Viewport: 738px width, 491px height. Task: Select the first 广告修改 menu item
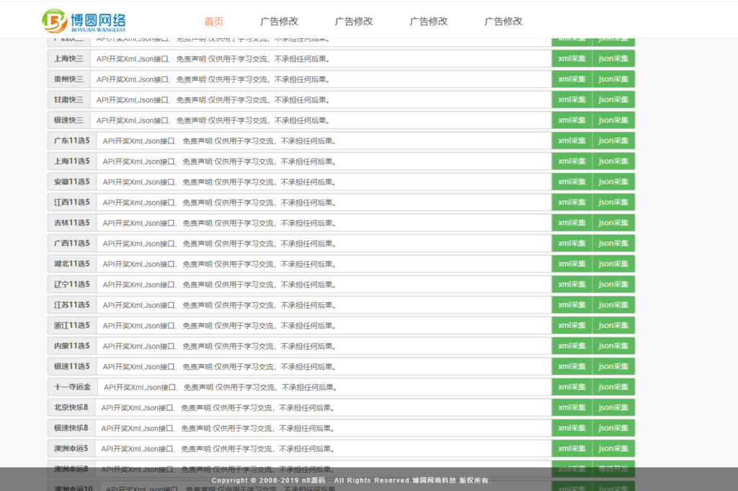tap(279, 21)
